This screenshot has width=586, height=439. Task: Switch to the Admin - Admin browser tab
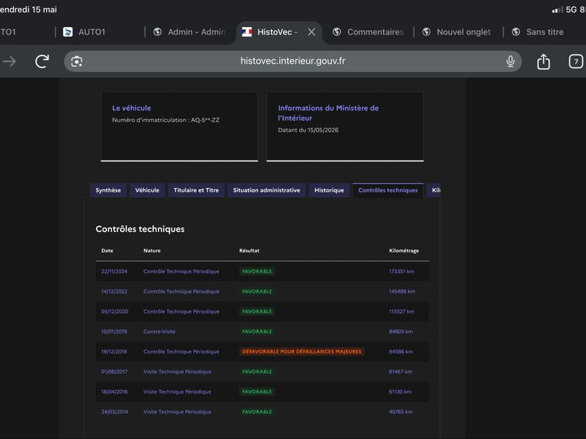[x=189, y=32]
